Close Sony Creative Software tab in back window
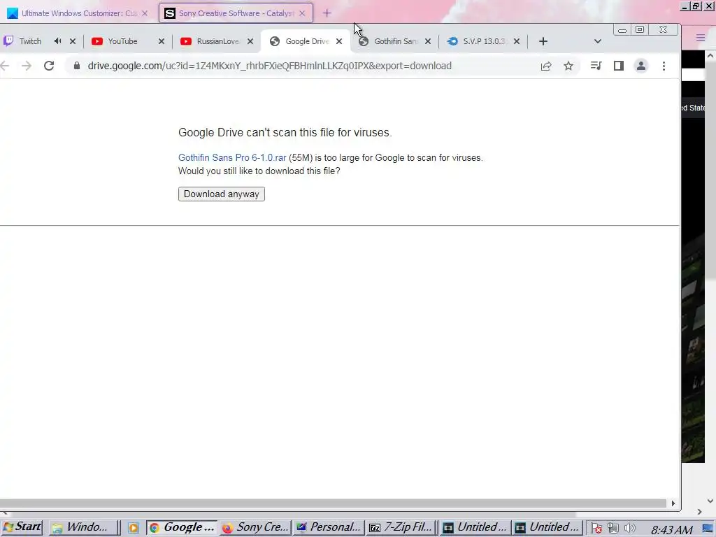Image resolution: width=716 pixels, height=537 pixels. (x=302, y=13)
